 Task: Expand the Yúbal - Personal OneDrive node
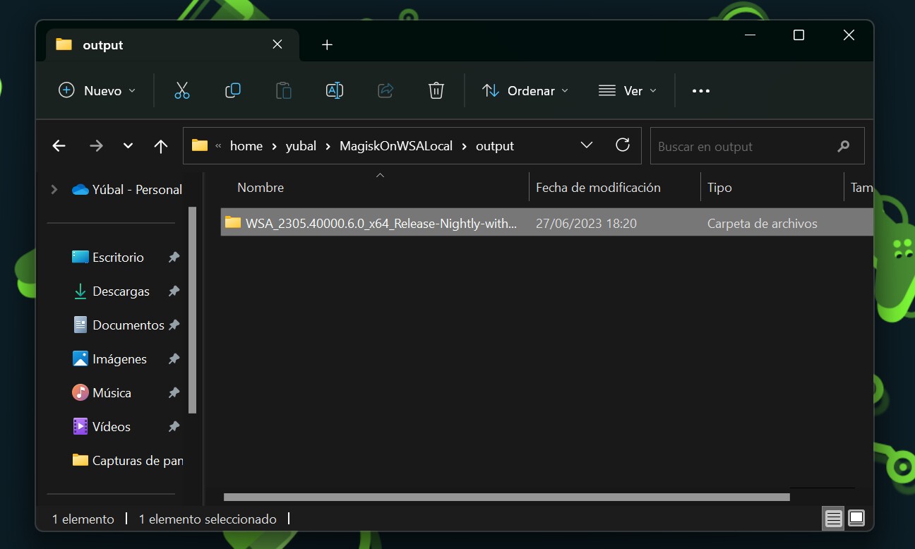pos(54,189)
